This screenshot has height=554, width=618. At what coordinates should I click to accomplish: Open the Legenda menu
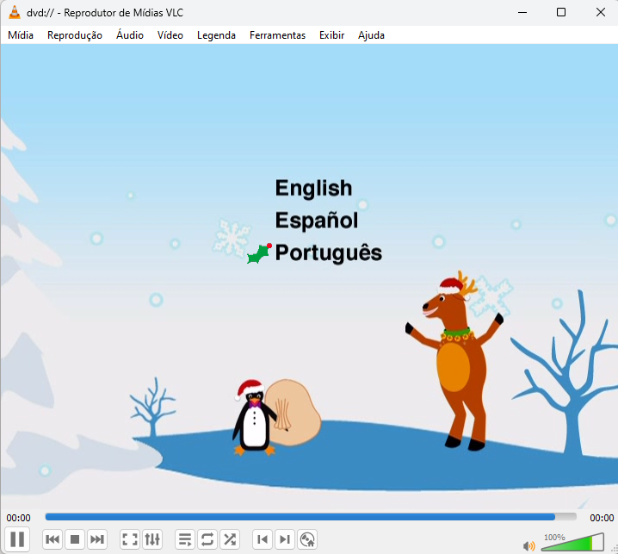216,35
